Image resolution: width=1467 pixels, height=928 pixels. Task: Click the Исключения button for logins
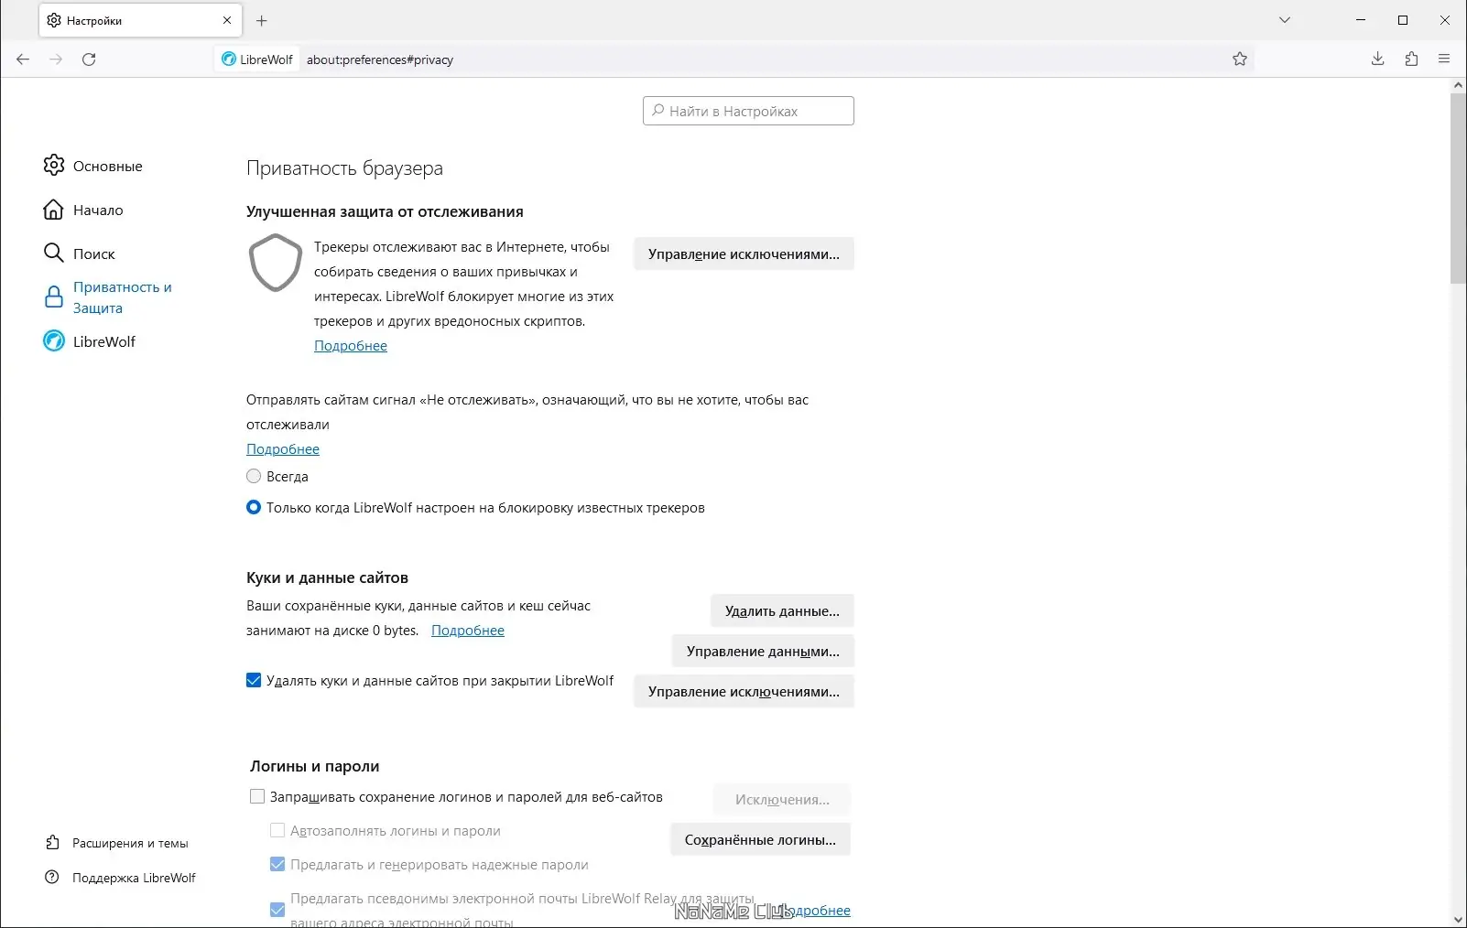pyautogui.click(x=782, y=799)
